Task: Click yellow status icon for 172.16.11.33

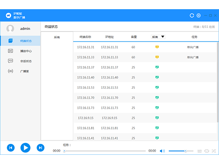Action: tap(157, 57)
